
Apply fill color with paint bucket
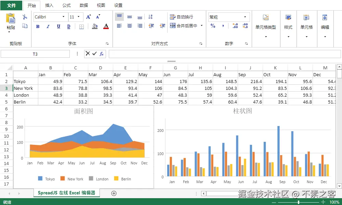[95, 26]
